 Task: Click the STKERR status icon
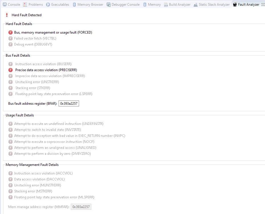point(11,88)
